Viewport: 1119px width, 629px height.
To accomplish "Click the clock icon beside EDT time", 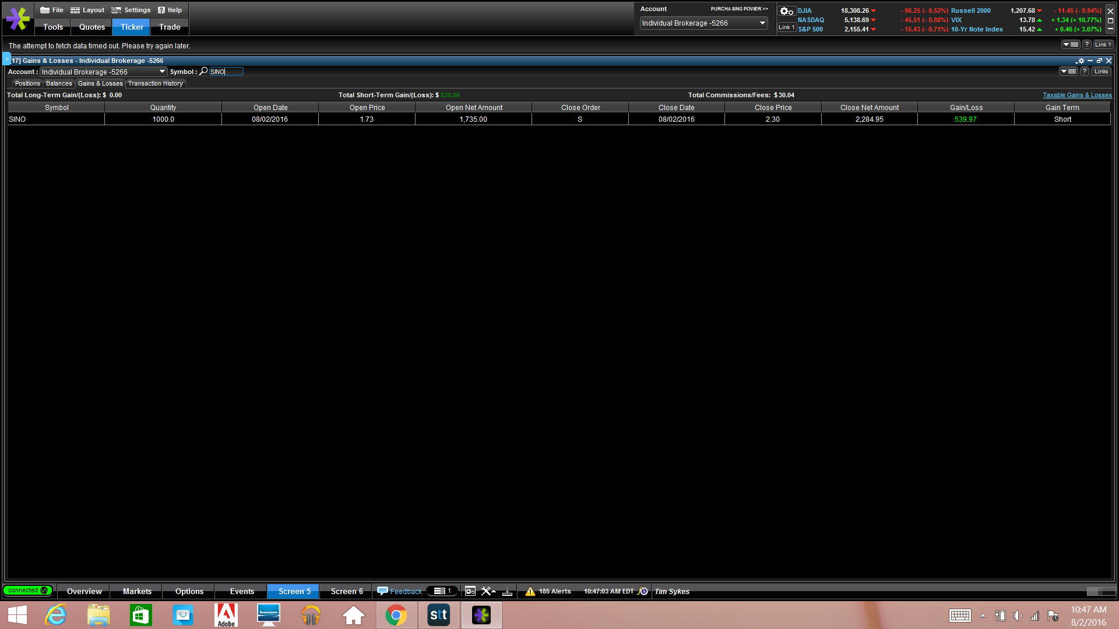I will coord(643,591).
